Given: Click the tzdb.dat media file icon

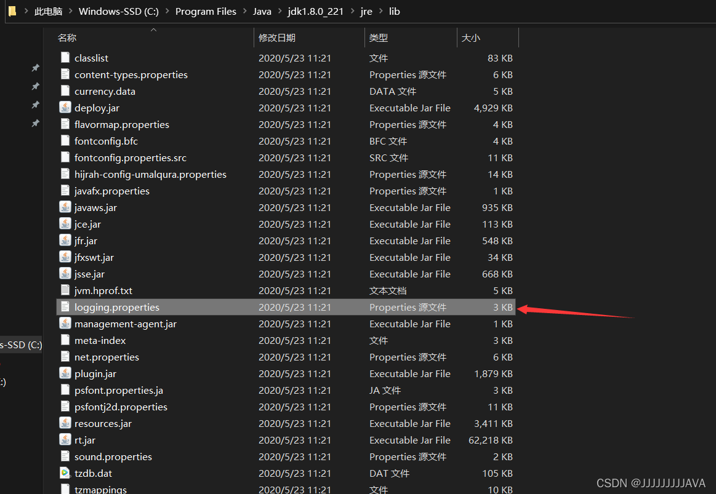Looking at the screenshot, I should [x=65, y=473].
